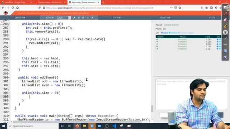Reload the PepCoding page
The width and height of the screenshot is (230, 129).
pos(13,8)
